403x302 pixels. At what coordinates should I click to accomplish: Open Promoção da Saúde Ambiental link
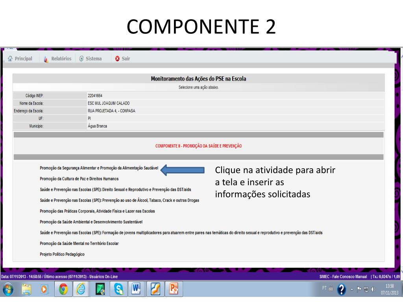[x=91, y=222]
